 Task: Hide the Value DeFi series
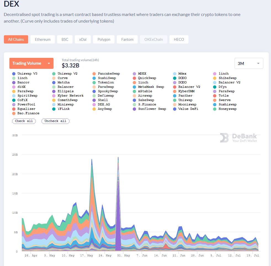pos(186,109)
